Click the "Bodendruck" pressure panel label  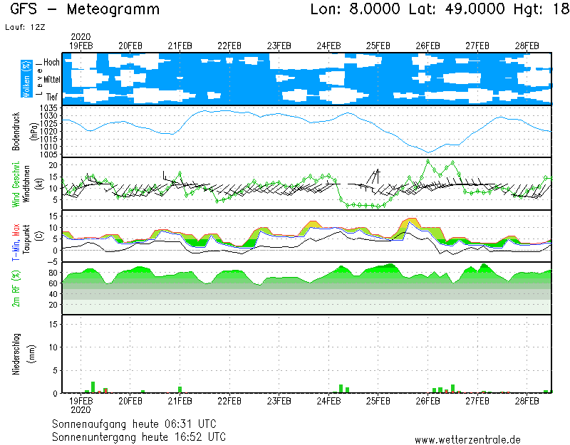click(x=16, y=131)
